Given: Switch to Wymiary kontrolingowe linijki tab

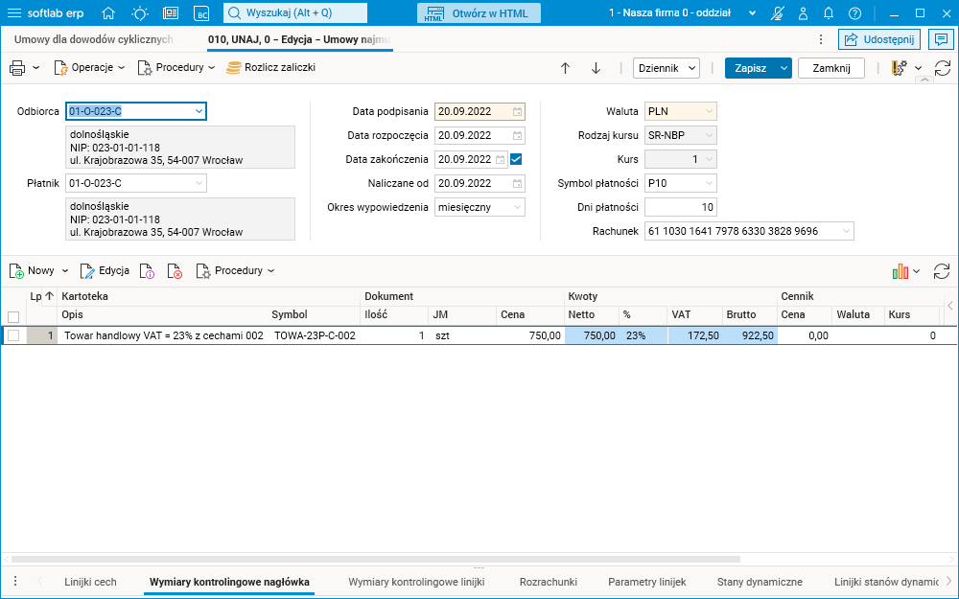Looking at the screenshot, I should pyautogui.click(x=416, y=582).
